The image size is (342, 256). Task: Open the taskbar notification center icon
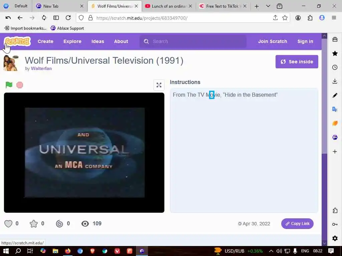(x=331, y=251)
